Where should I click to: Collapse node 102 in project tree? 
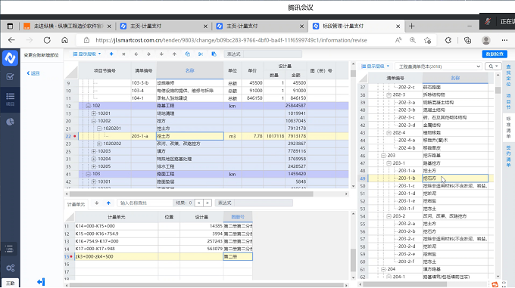(88, 106)
